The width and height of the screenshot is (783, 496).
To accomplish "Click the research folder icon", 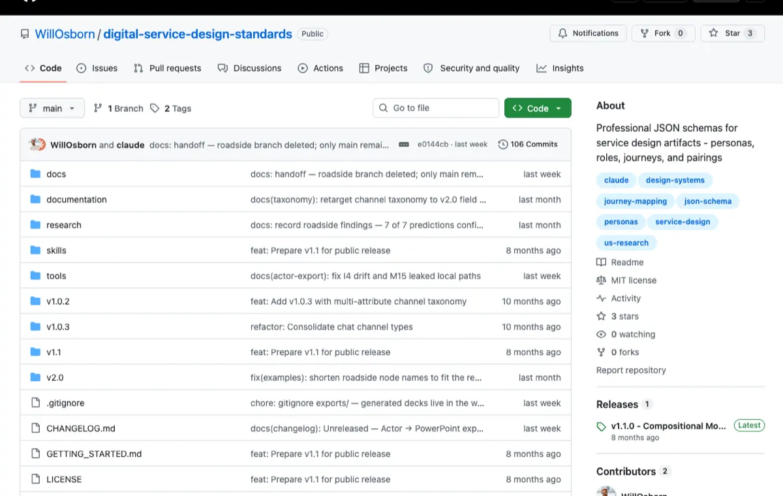I will pos(35,225).
